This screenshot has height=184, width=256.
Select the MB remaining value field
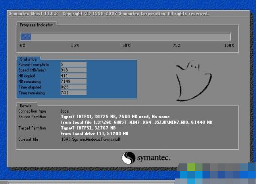pos(73,81)
